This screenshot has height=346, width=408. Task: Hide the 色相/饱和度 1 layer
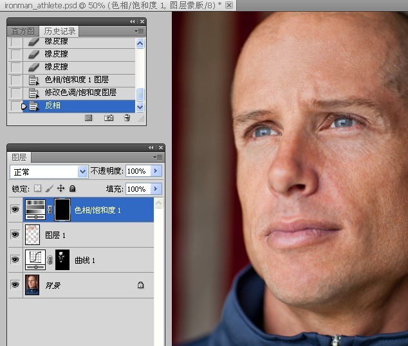[15, 209]
